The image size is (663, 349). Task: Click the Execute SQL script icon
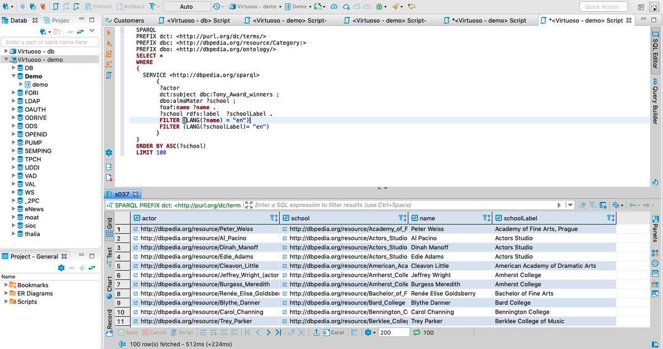[109, 54]
